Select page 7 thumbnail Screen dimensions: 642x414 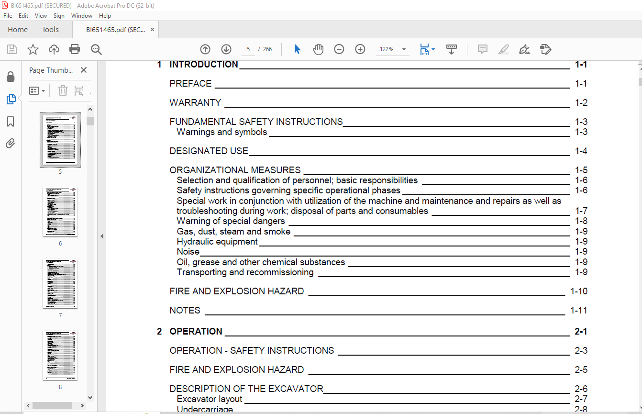(x=60, y=283)
